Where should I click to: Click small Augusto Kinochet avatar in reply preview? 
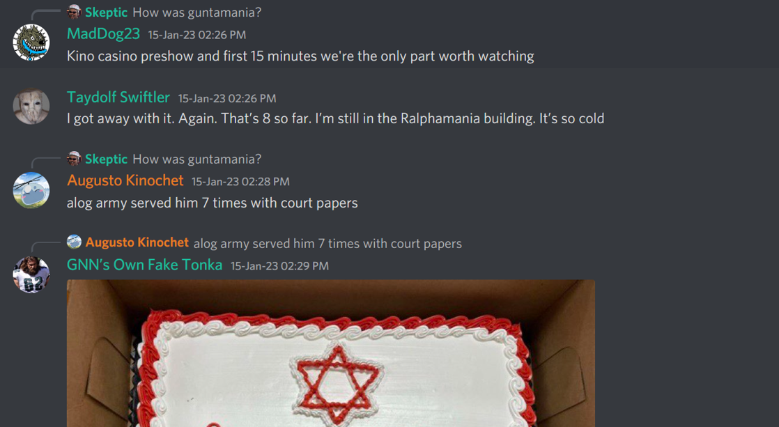pos(74,242)
